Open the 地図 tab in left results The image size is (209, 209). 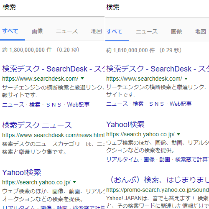point(97,31)
